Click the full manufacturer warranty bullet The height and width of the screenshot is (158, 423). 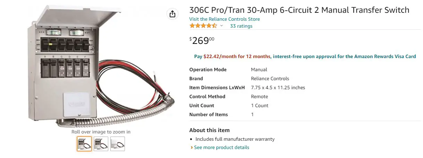coord(235,139)
